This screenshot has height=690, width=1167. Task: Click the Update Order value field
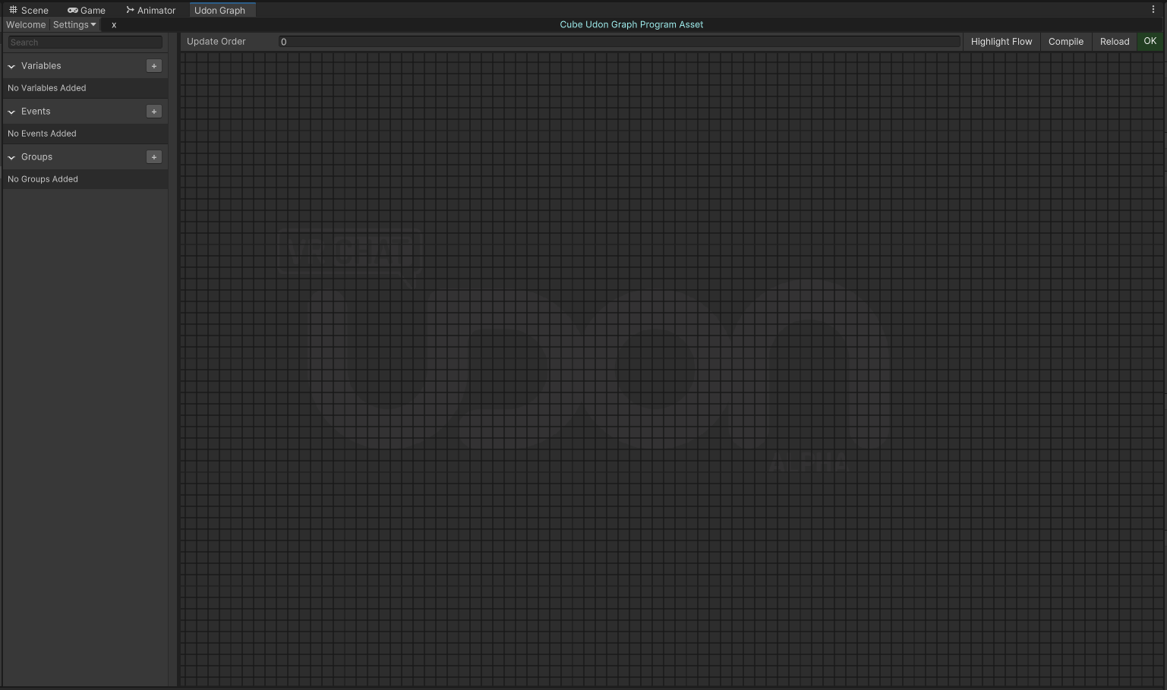coord(619,41)
